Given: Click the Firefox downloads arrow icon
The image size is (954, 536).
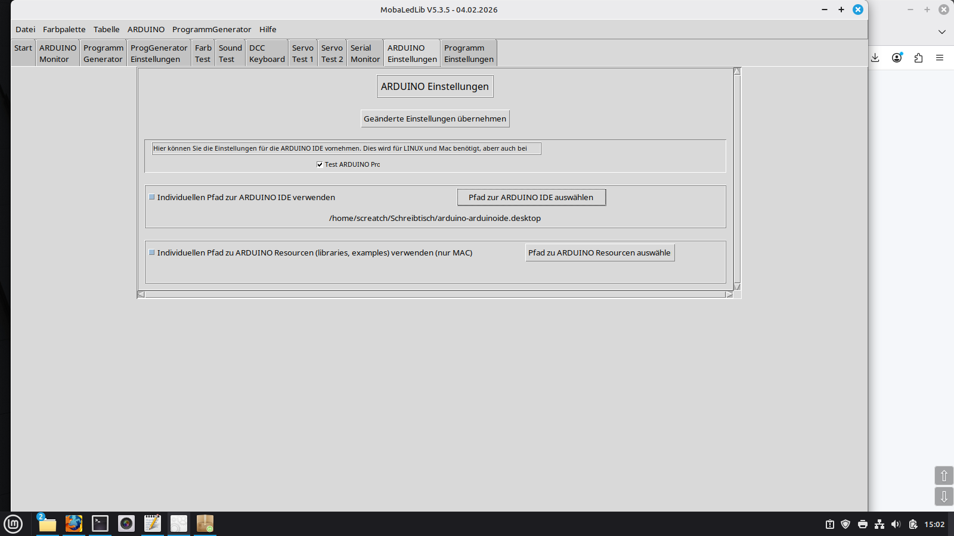Looking at the screenshot, I should 875,58.
